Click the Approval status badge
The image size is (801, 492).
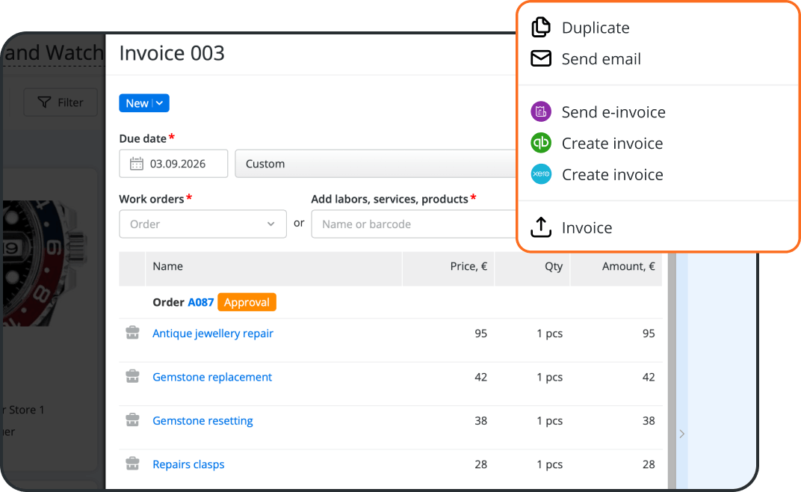tap(247, 302)
